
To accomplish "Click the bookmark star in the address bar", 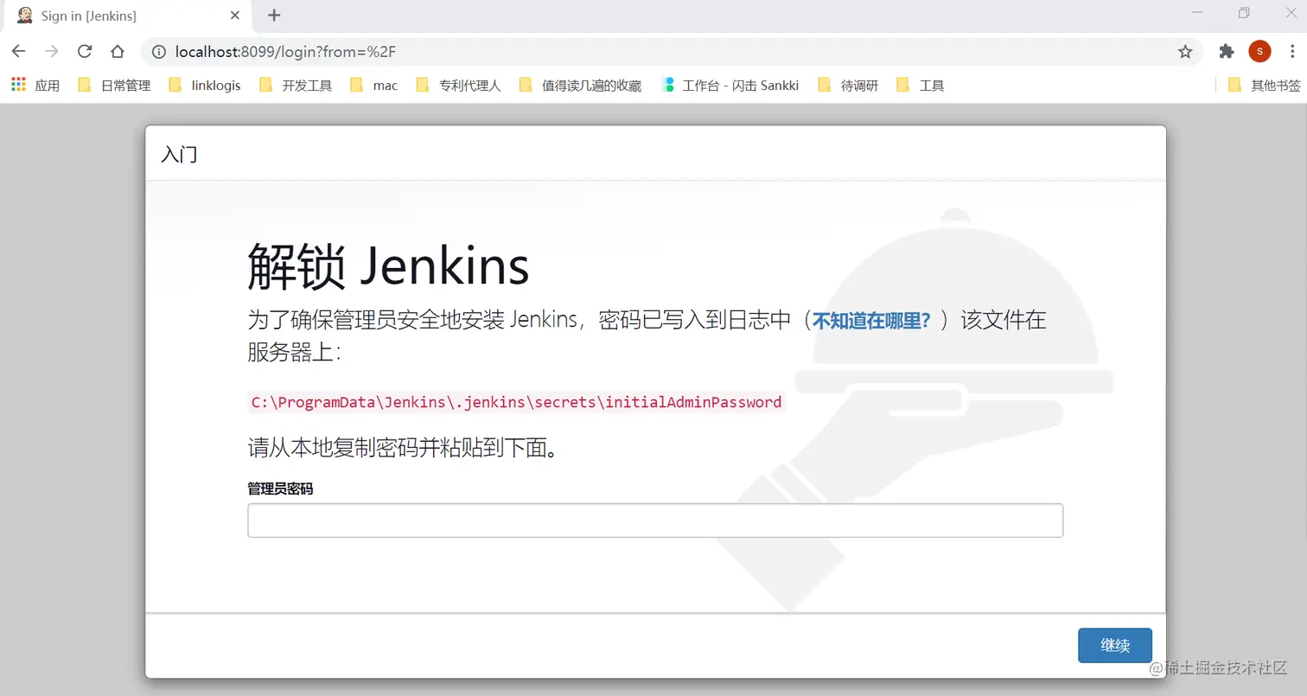I will point(1185,52).
